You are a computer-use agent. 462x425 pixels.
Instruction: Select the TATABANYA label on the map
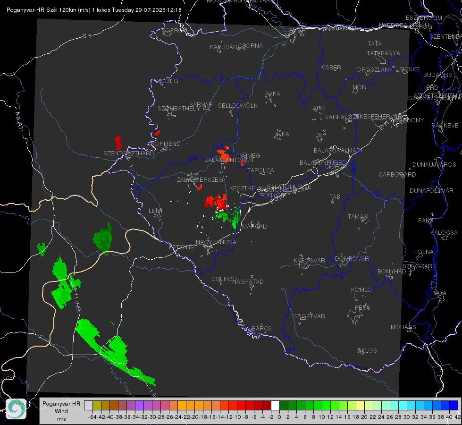[383, 53]
